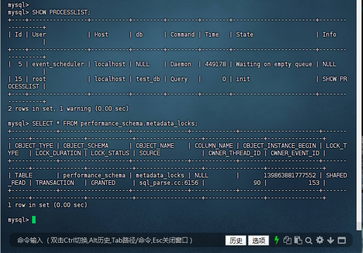Click the copy icon in the command bar
This screenshot has height=253, width=363.
click(287, 240)
